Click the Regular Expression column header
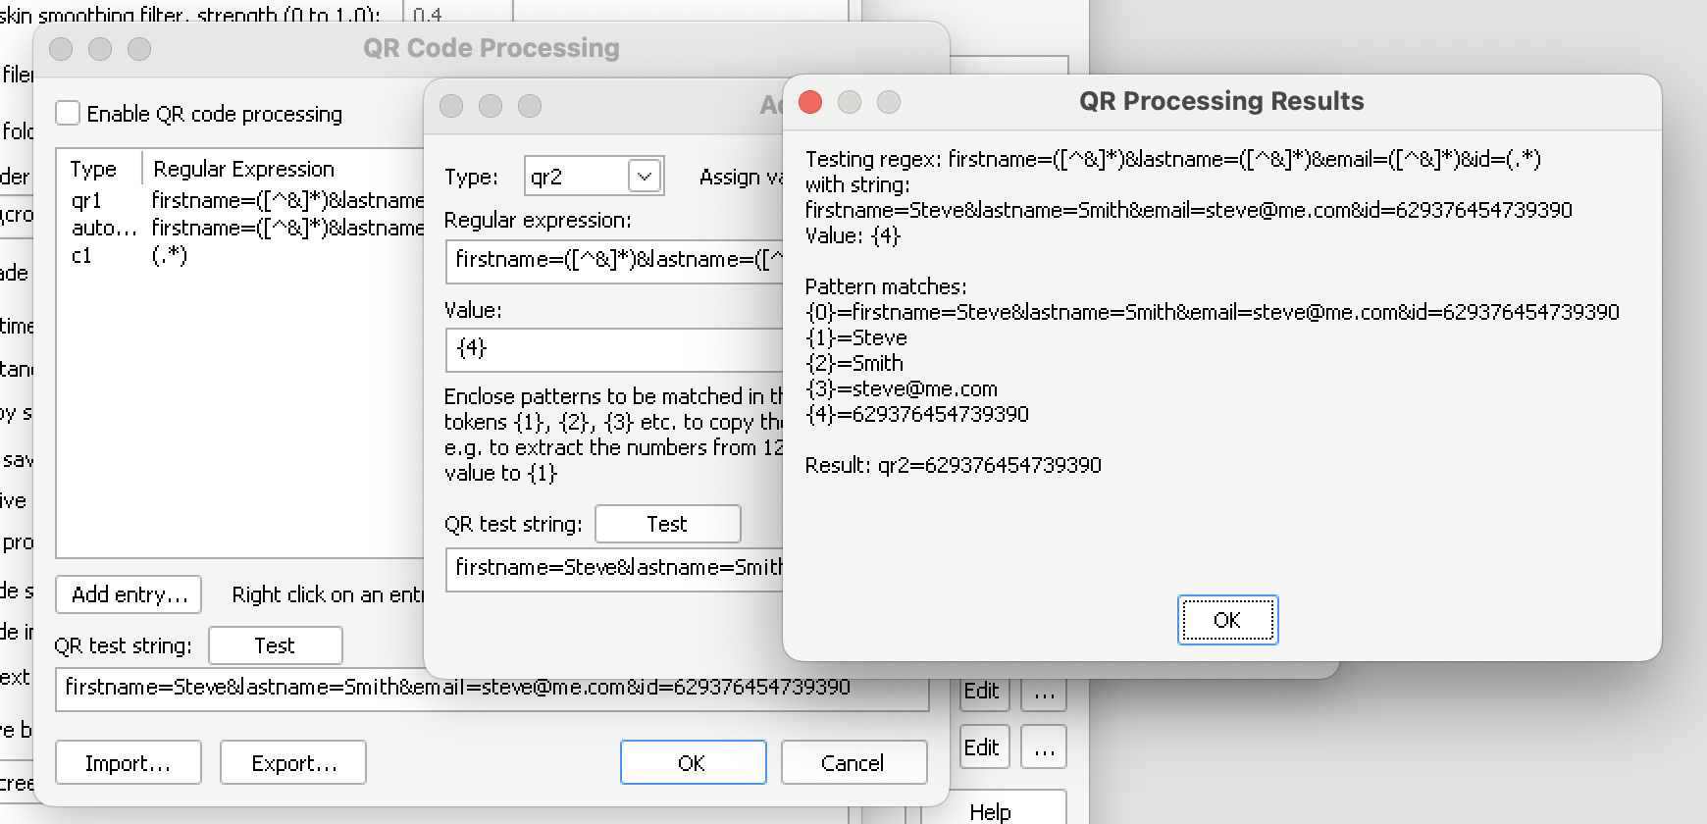1707x824 pixels. (x=245, y=169)
